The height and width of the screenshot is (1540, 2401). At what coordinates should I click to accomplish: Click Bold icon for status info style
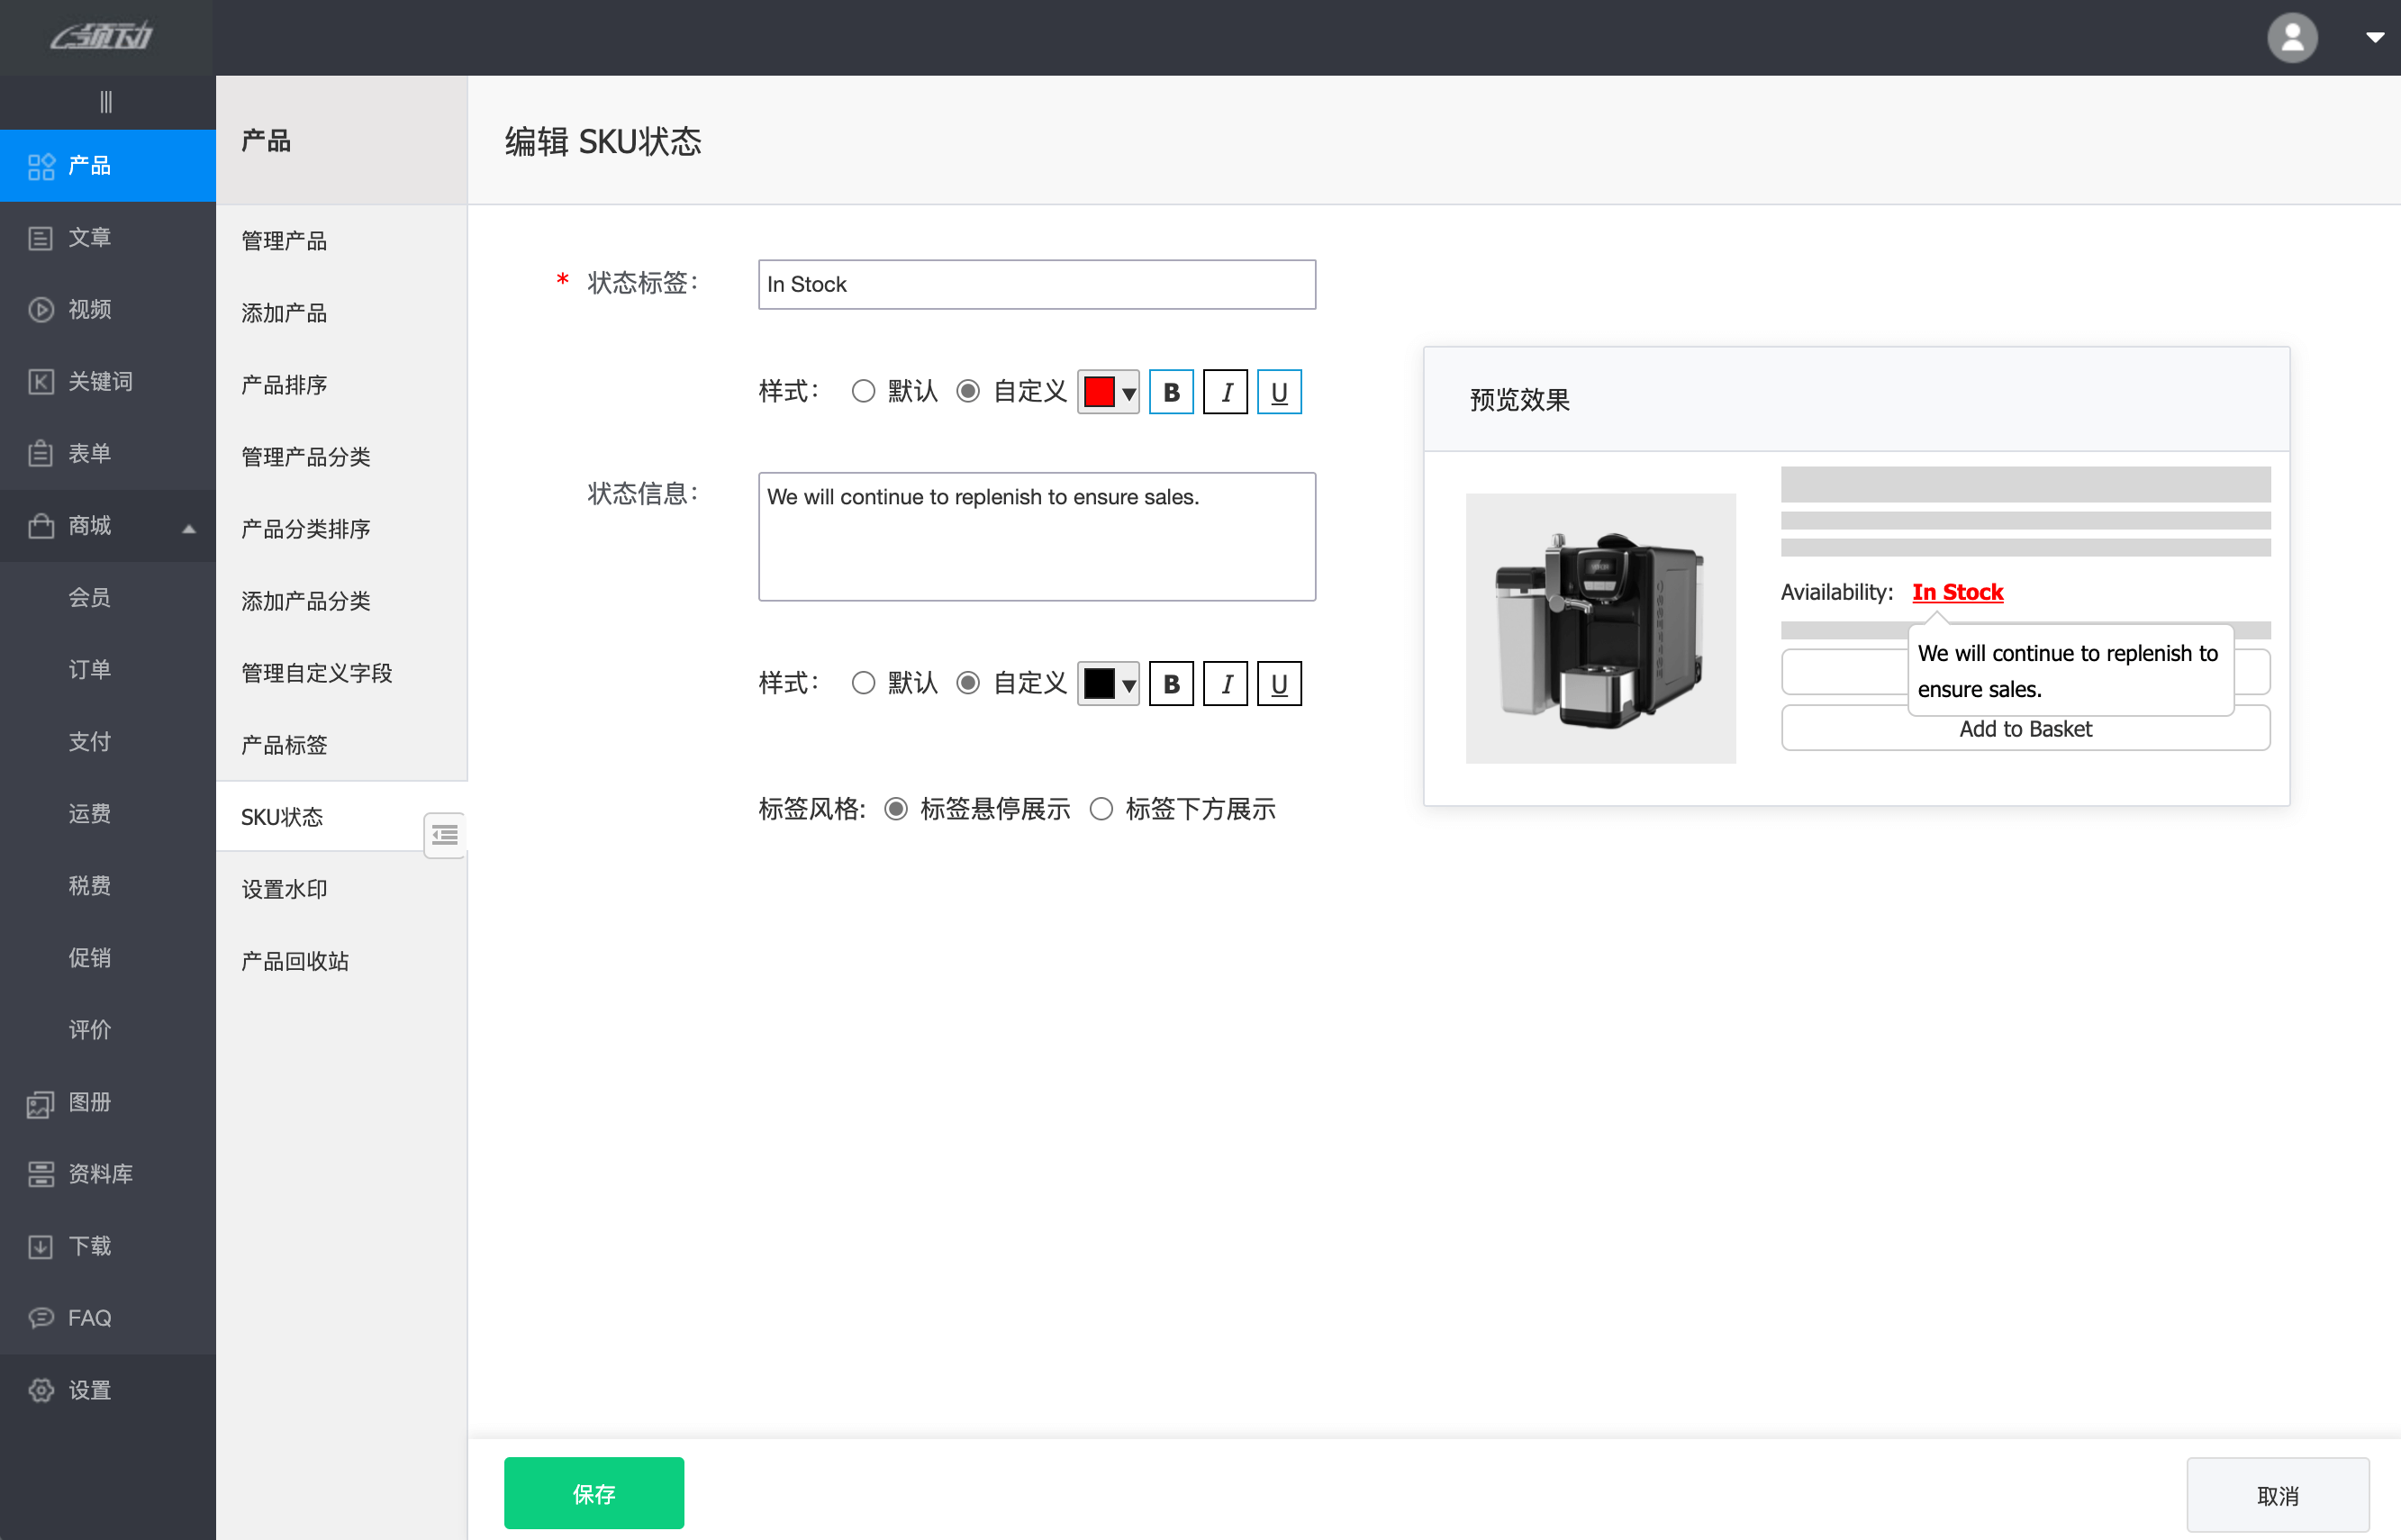1171,684
